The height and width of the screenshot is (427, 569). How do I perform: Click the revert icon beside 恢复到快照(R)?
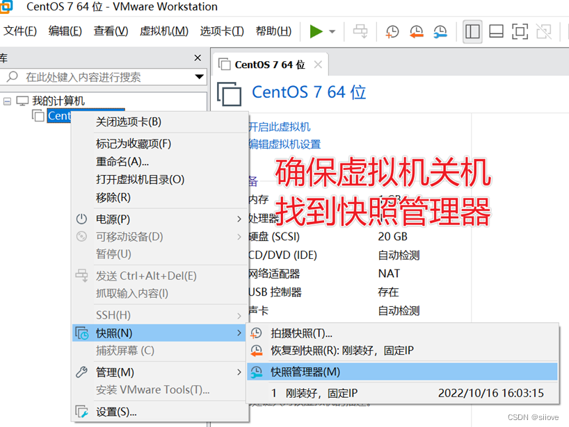coord(256,351)
